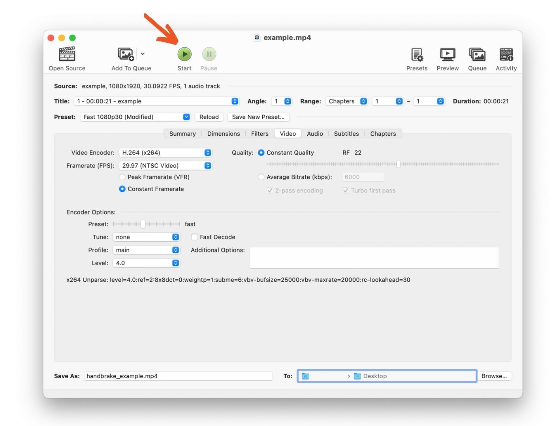
Task: Open the Video Encoder dropdown
Action: point(165,153)
